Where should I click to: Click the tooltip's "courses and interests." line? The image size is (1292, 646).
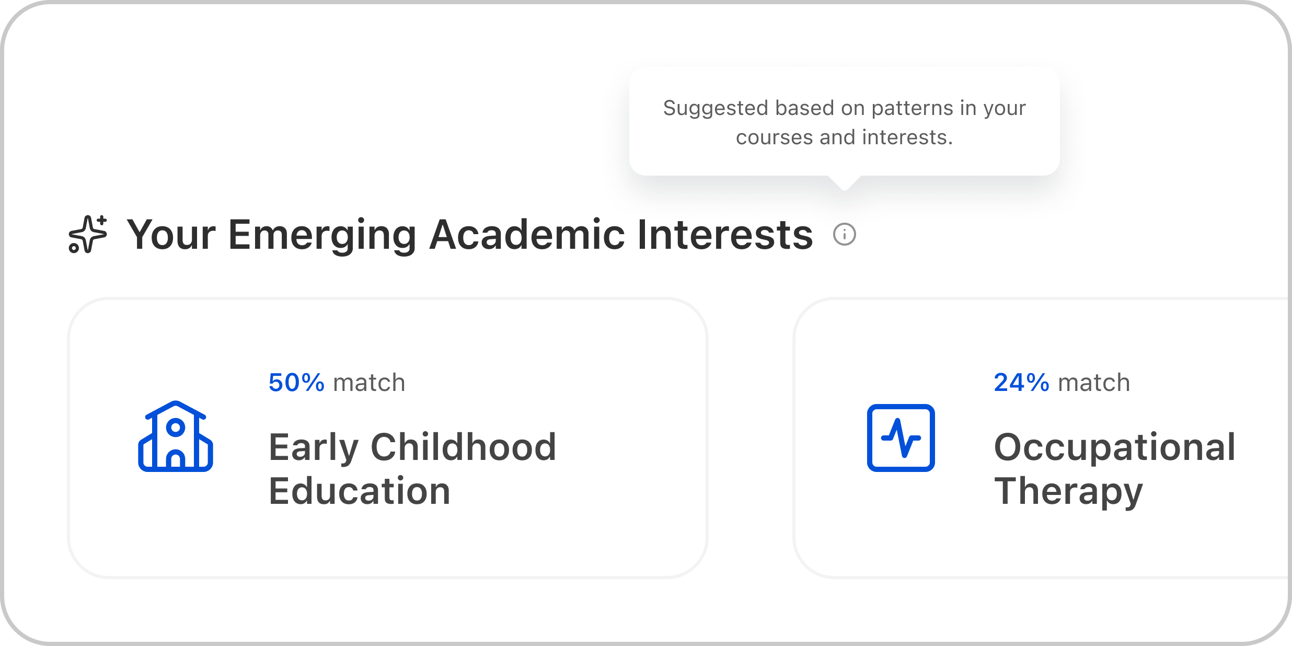844,137
